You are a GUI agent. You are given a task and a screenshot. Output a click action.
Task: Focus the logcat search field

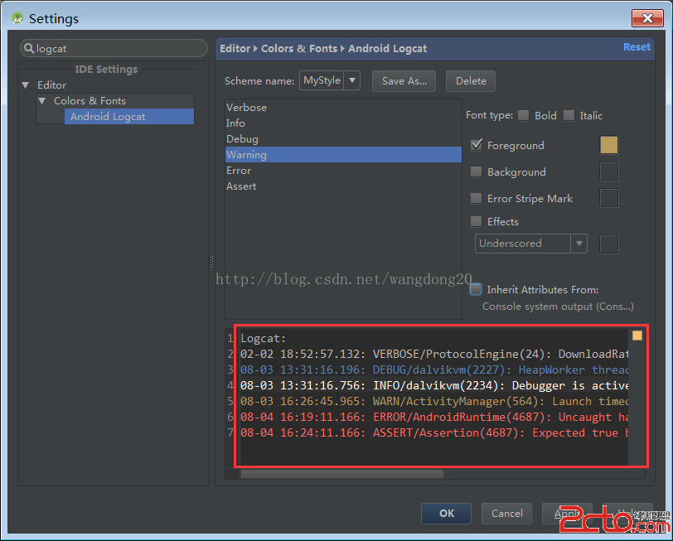pos(114,49)
